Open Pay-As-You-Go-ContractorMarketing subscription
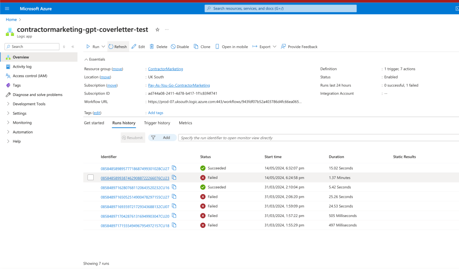 coord(179,85)
